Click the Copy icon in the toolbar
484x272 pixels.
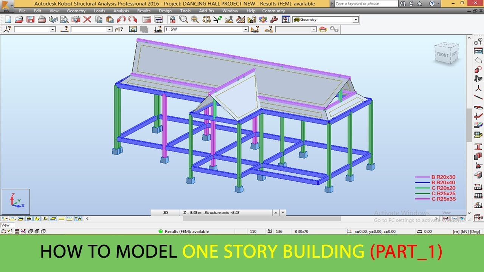[x=99, y=19]
